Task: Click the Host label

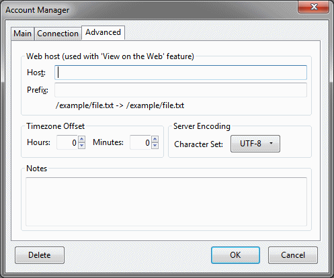Action: click(x=36, y=73)
